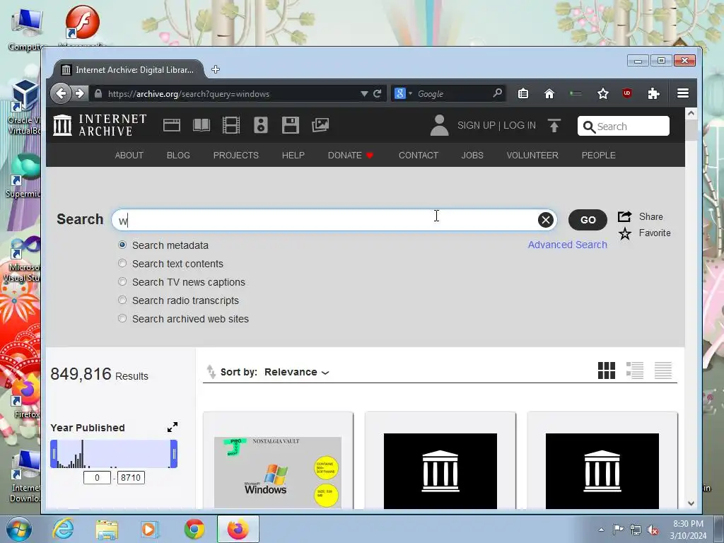Select the Internet Archive browser tab

point(128,69)
